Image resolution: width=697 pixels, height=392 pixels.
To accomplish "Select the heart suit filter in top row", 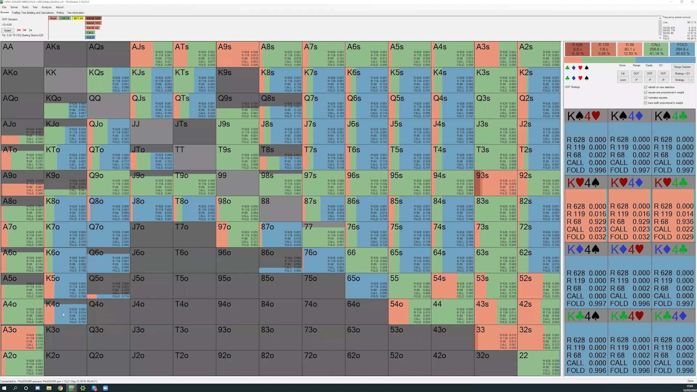I will click(580, 68).
